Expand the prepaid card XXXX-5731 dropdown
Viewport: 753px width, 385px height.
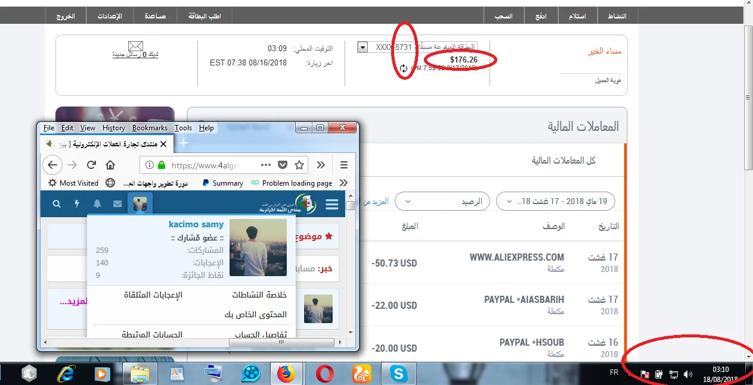(x=362, y=47)
